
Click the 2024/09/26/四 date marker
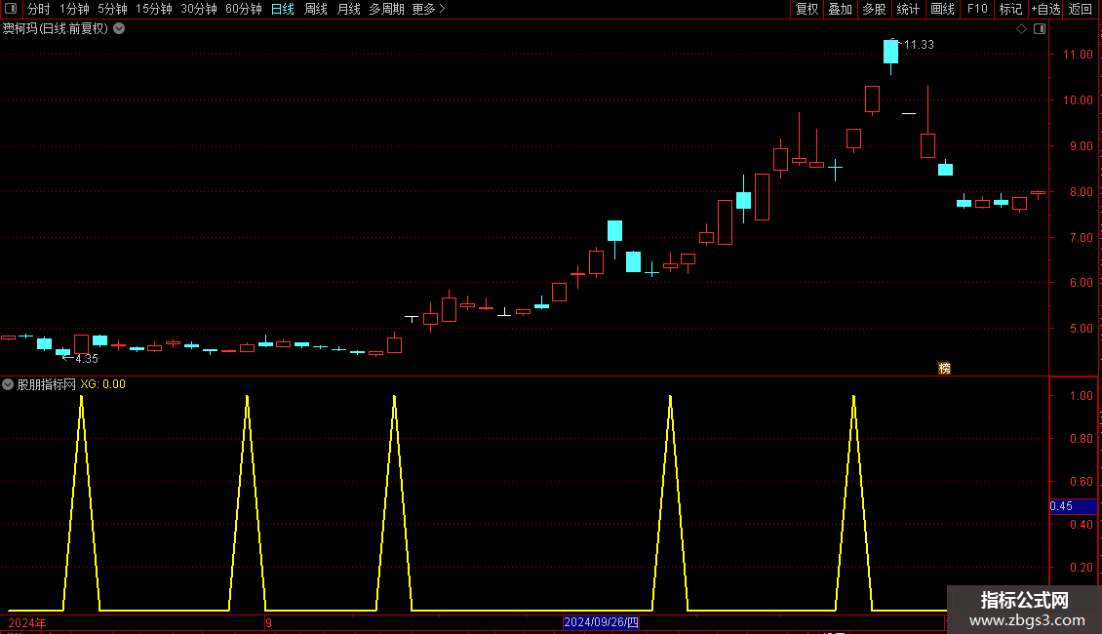click(601, 622)
